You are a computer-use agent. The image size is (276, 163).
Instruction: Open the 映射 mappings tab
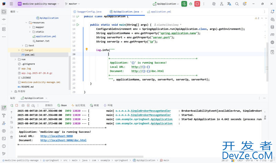94,105
